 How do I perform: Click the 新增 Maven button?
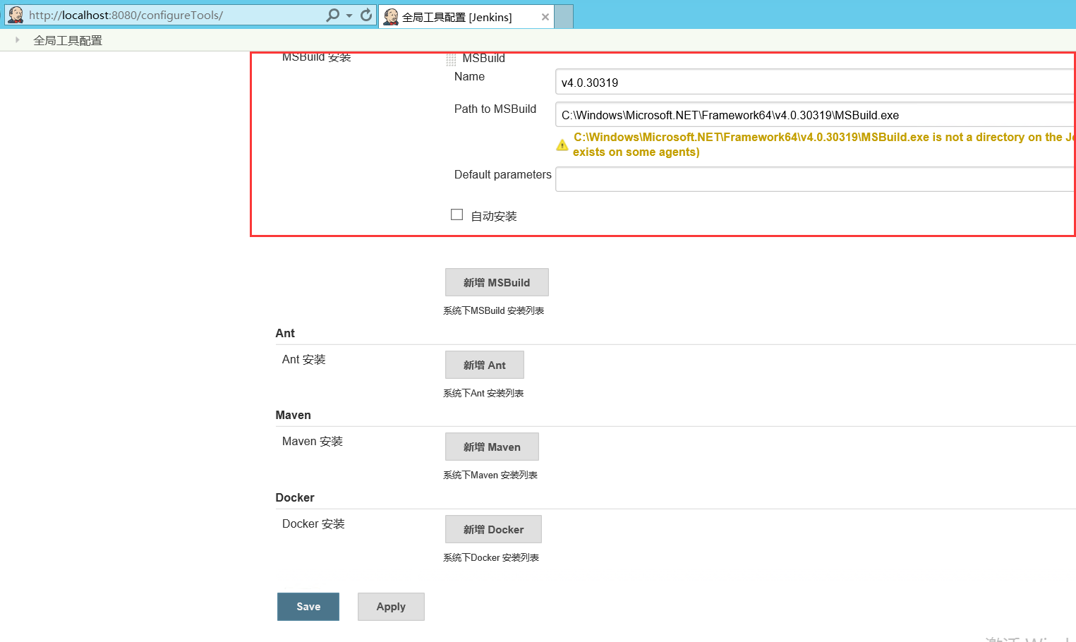tap(492, 446)
